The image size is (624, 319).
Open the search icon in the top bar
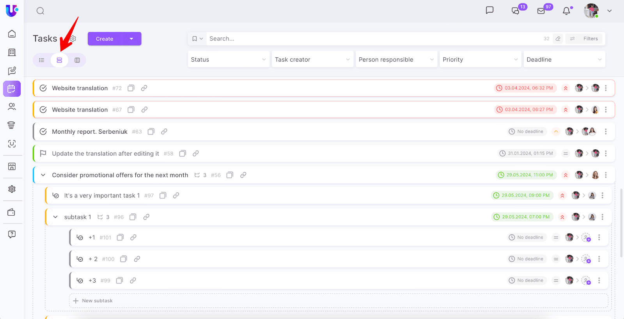[40, 11]
